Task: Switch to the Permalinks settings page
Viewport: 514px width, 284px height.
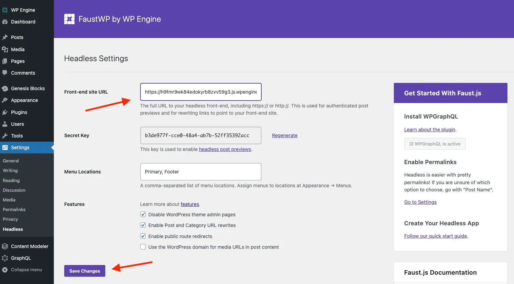Action: 14,209
